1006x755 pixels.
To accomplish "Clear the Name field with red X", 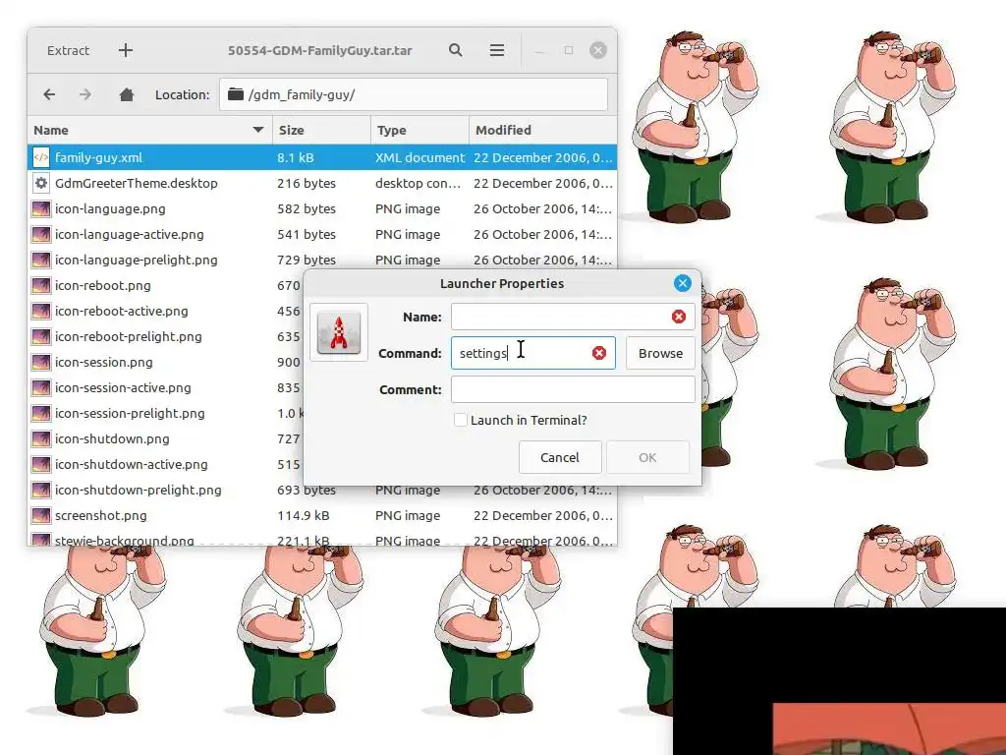I will pos(679,317).
